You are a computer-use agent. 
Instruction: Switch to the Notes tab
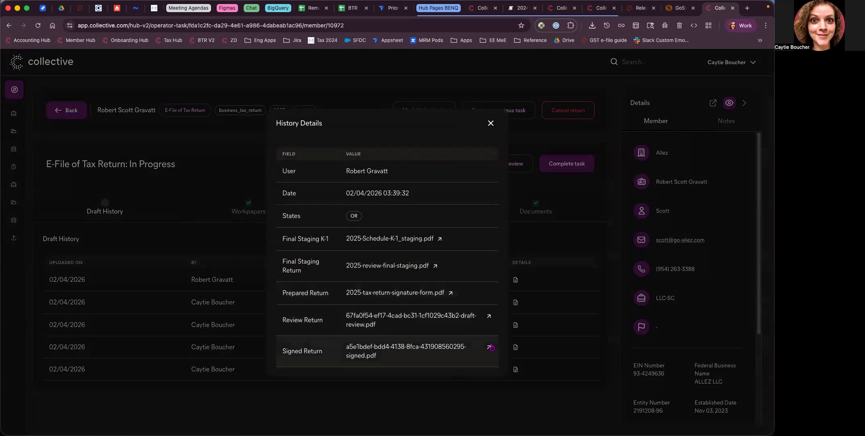(x=726, y=121)
